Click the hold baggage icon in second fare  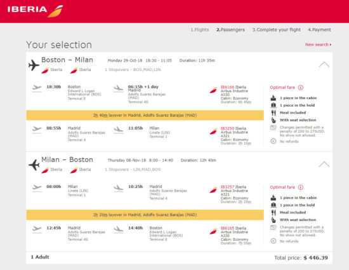[273, 205]
